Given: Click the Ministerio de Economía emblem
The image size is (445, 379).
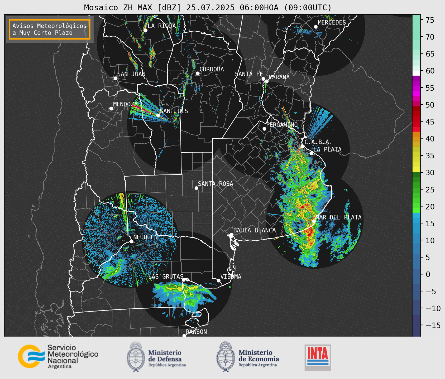Looking at the screenshot, I should (x=226, y=357).
